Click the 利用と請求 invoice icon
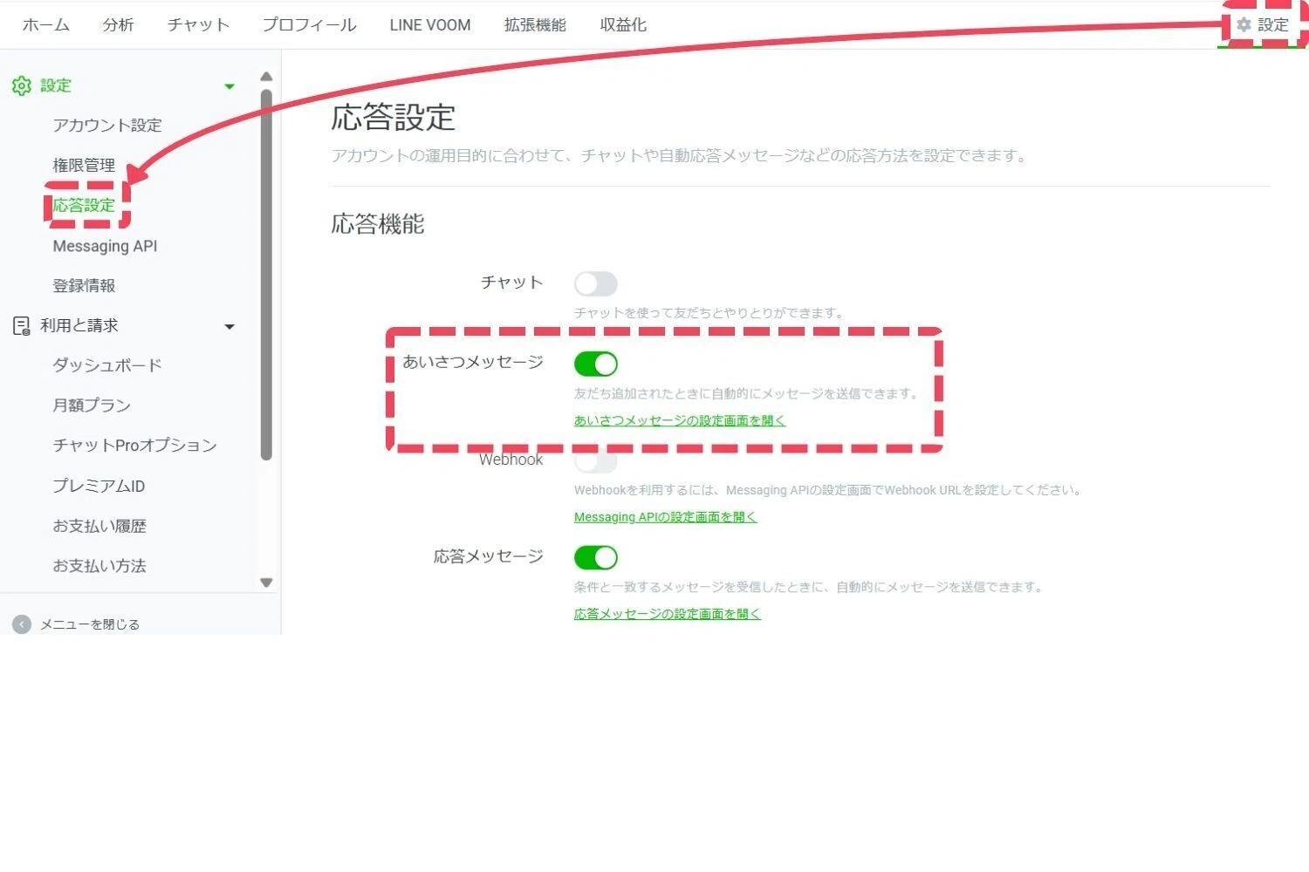 click(x=22, y=326)
